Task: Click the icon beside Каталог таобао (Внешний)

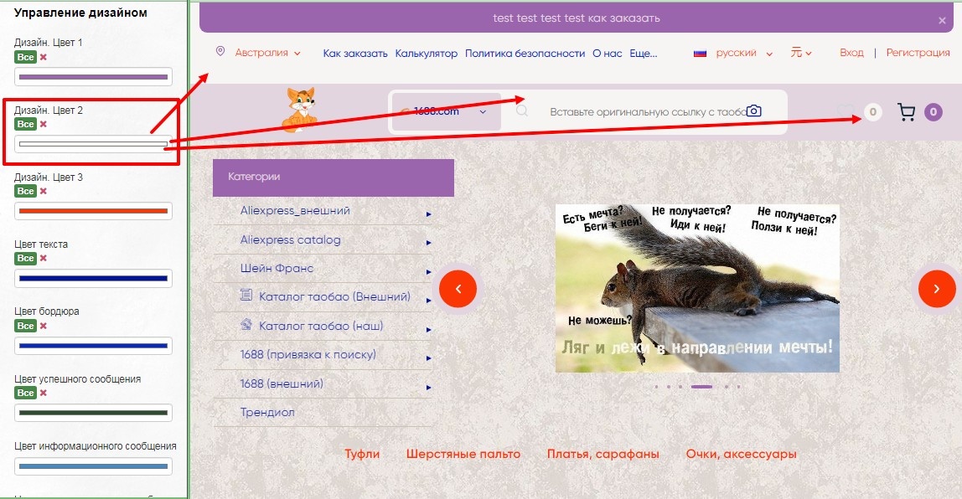Action: 246,296
